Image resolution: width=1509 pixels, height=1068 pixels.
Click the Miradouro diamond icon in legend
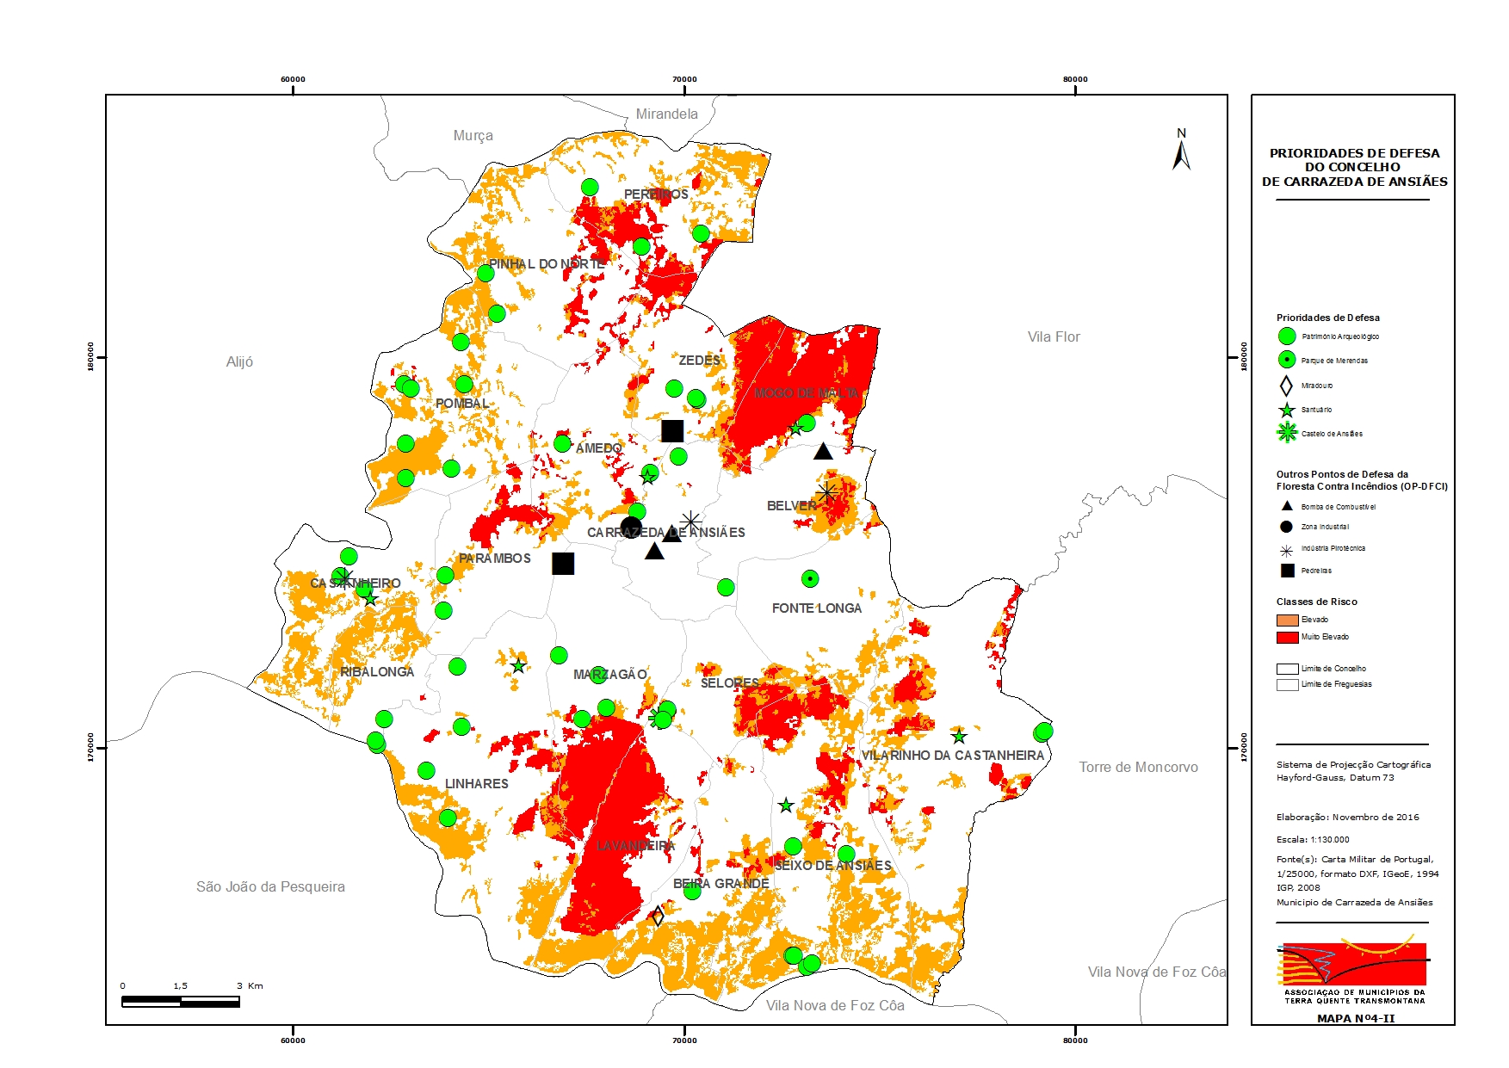click(x=1286, y=386)
